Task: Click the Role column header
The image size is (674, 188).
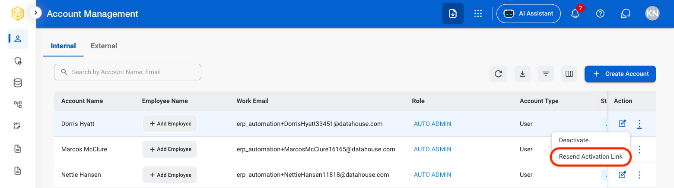Action: click(418, 101)
